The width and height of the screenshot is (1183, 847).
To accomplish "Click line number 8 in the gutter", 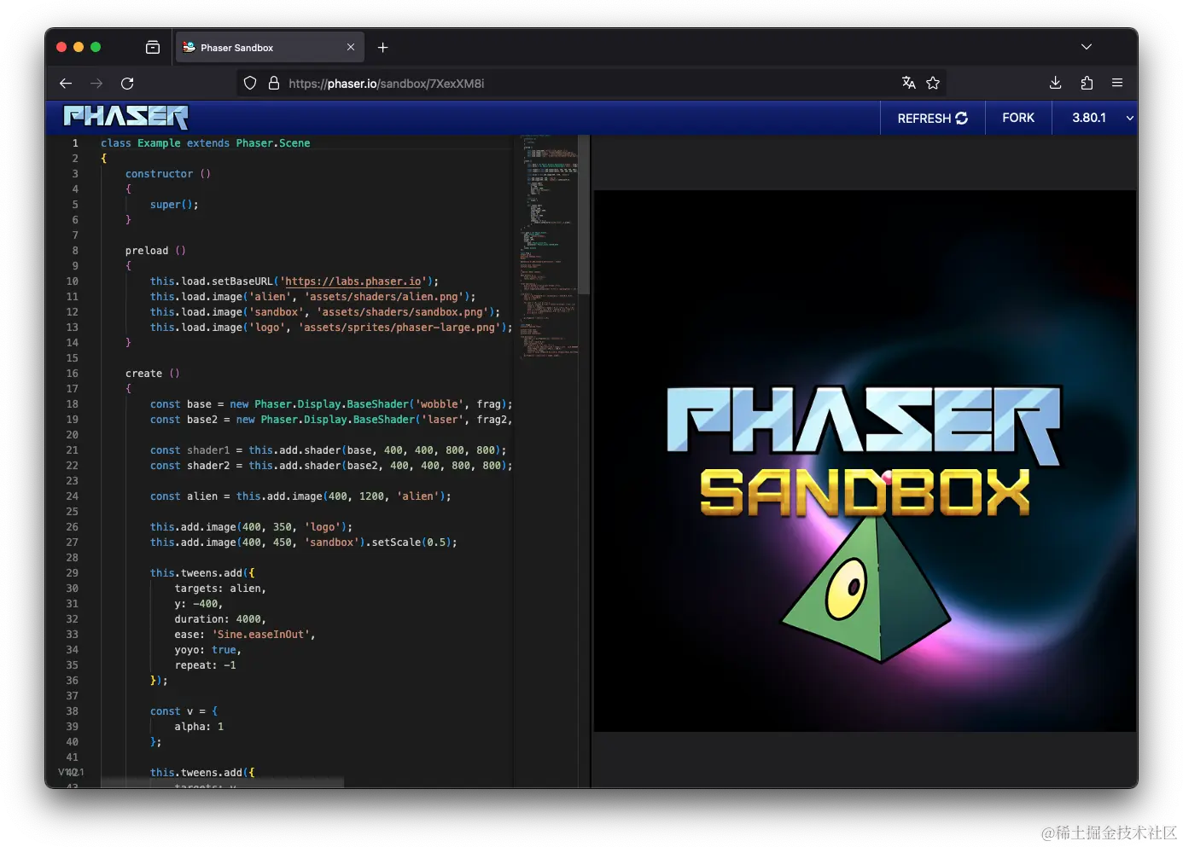I will point(75,251).
